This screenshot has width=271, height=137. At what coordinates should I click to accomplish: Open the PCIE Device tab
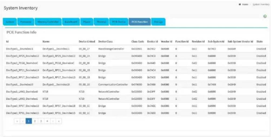[x=119, y=22]
